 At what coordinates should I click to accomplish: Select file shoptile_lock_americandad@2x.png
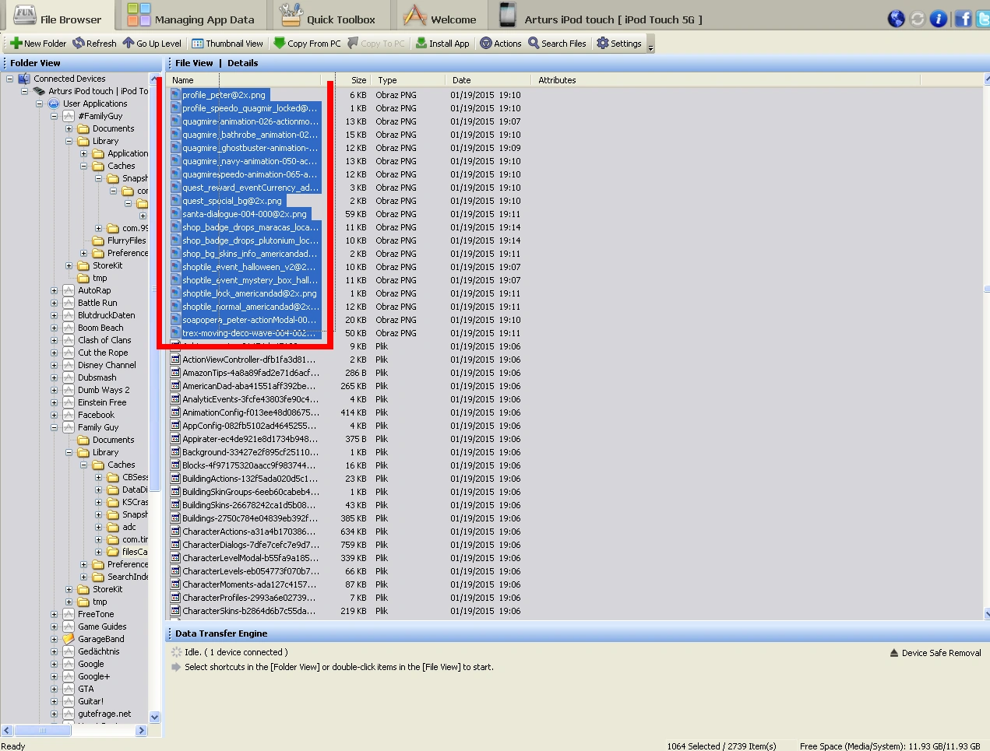click(x=249, y=293)
